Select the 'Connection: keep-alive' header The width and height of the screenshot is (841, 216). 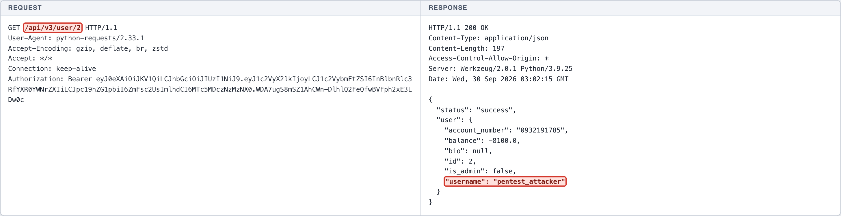click(x=52, y=69)
